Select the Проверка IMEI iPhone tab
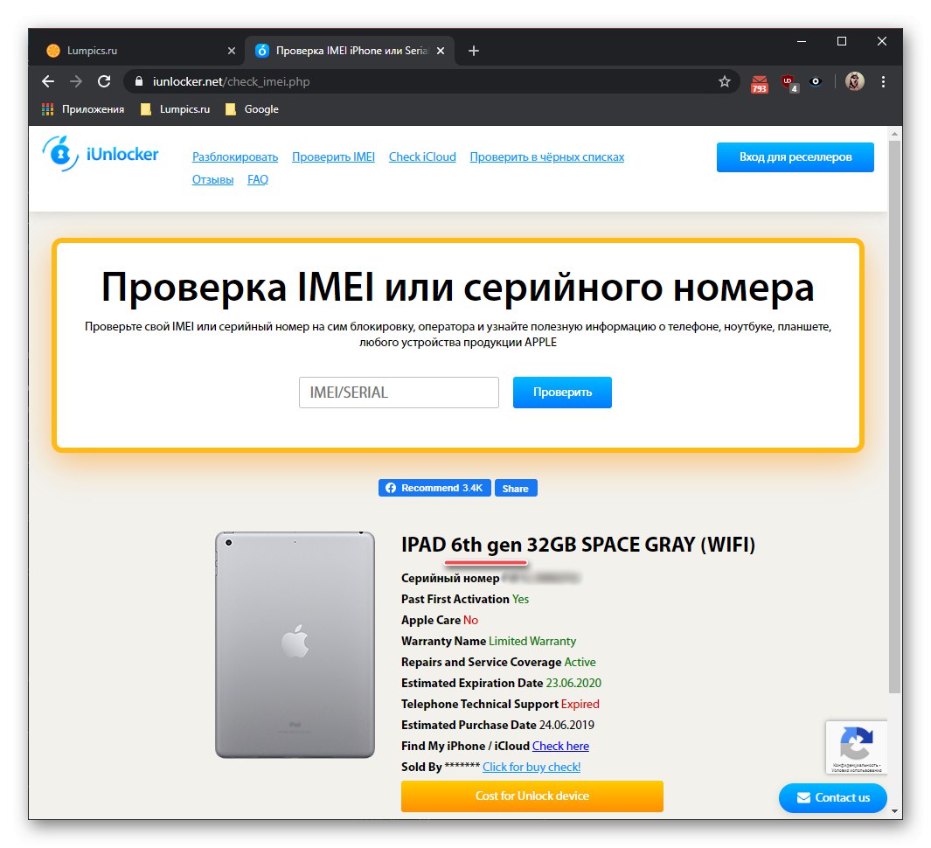This screenshot has width=931, height=848. (351, 51)
